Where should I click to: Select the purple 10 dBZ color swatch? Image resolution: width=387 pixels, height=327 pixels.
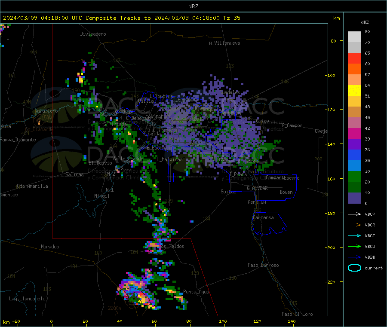[x=354, y=198]
